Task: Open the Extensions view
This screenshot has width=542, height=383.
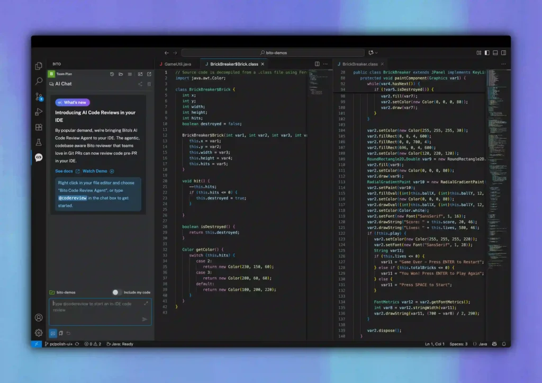Action: [x=39, y=128]
